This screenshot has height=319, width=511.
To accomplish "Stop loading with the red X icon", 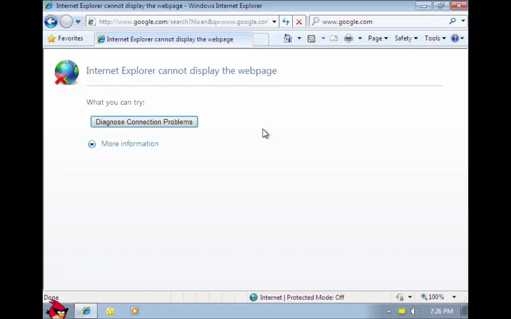I will (x=299, y=22).
